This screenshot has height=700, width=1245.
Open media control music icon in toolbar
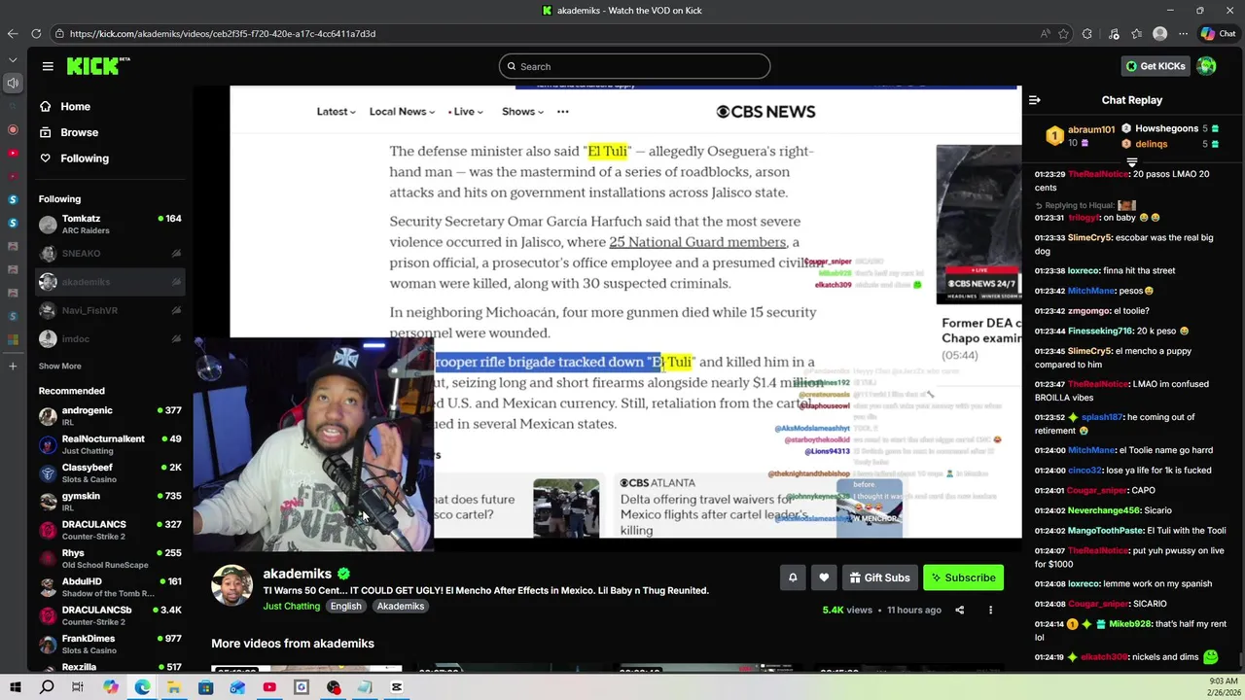(x=1112, y=33)
